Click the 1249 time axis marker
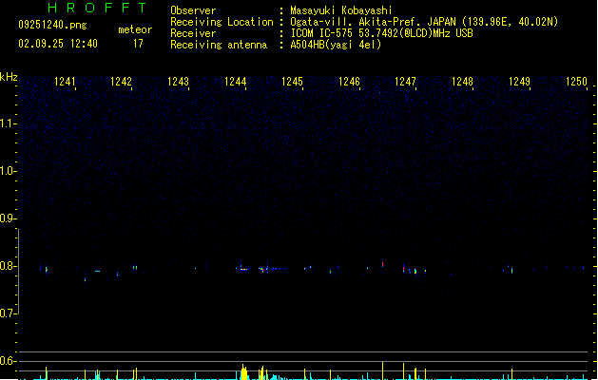 coord(519,82)
